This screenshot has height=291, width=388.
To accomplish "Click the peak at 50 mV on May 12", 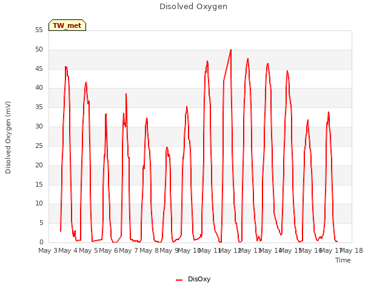I will (x=231, y=50).
